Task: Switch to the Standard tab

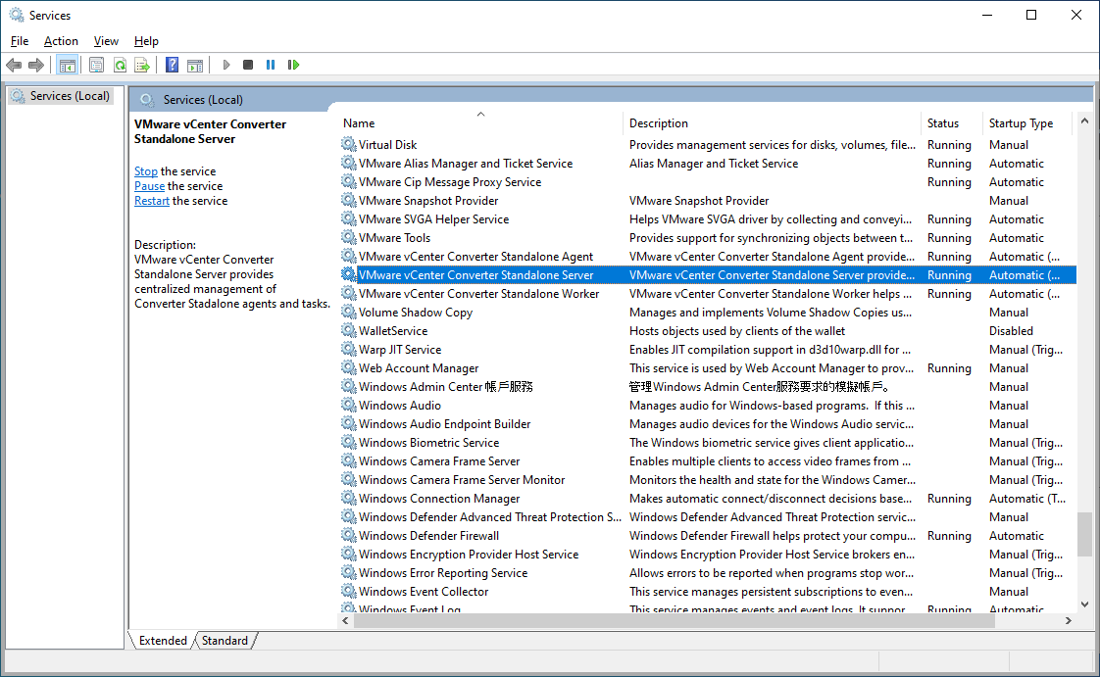Action: pos(225,641)
